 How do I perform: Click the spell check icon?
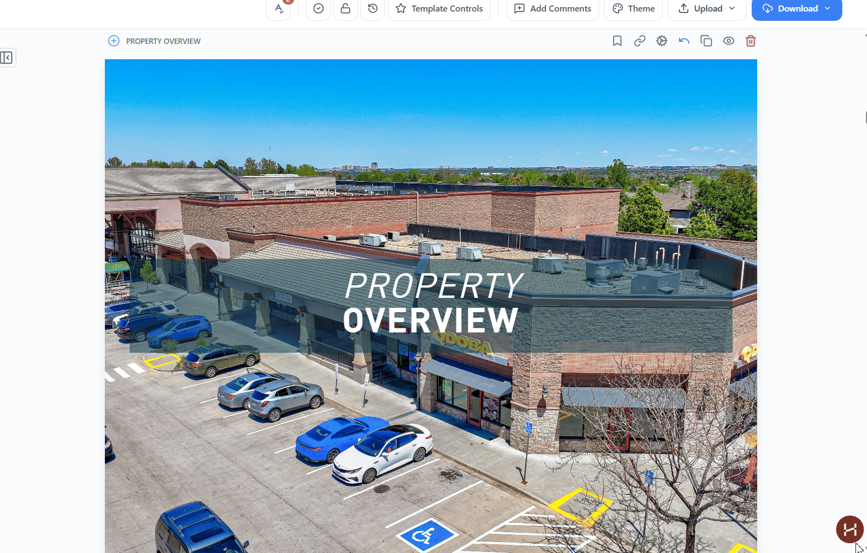tap(278, 9)
